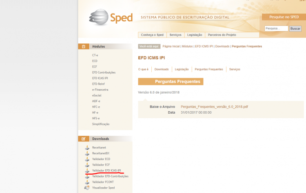Click the date 31/01/2017 00:00:00

tap(196, 112)
